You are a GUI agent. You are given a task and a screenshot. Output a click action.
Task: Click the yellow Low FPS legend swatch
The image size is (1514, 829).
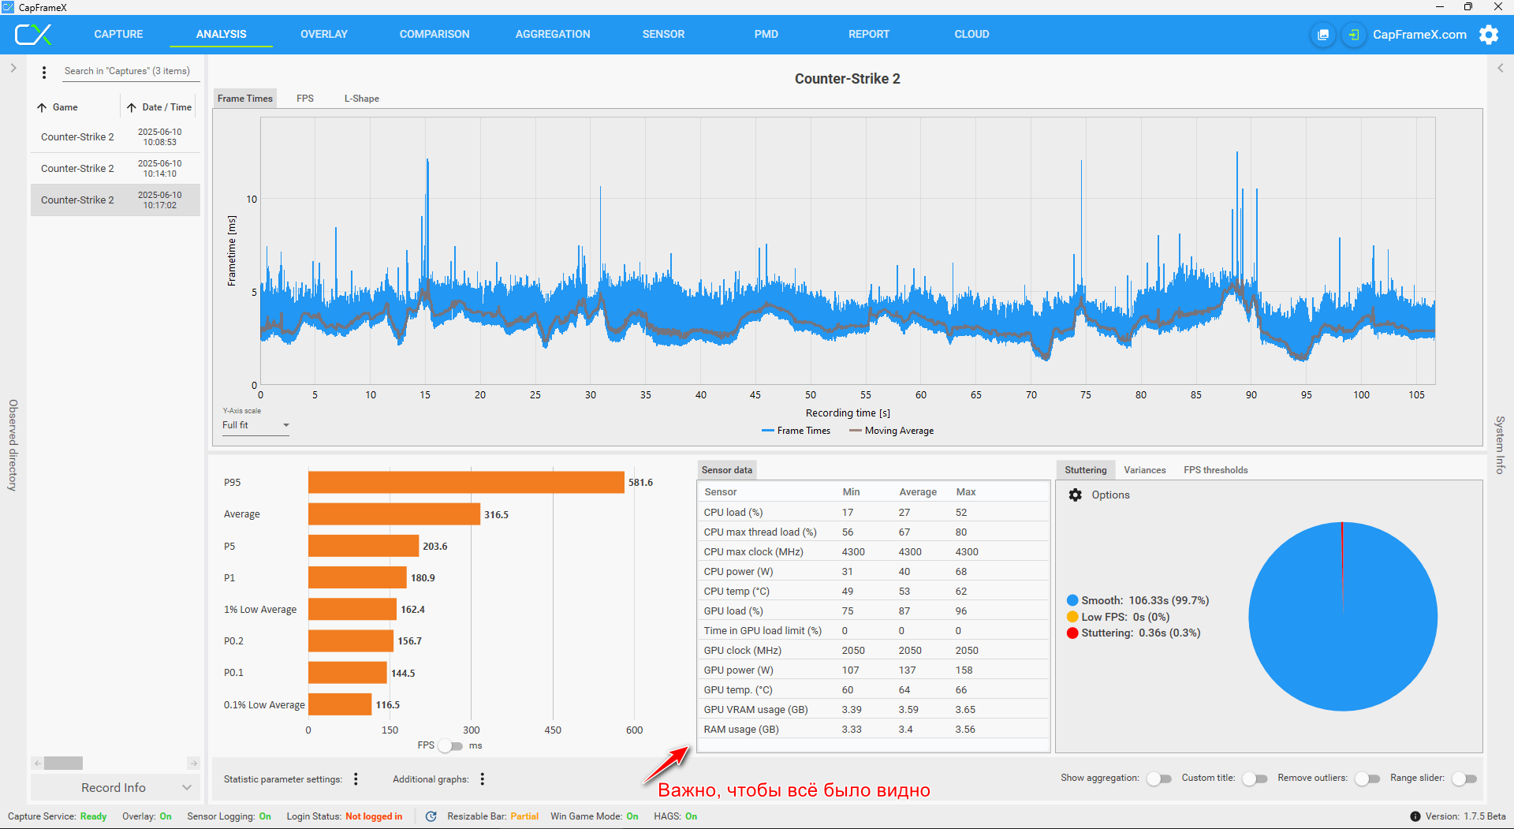point(1072,617)
